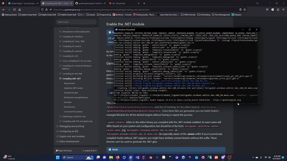This screenshot has height=161, width=287.
Task: Open the Time Management bookmark folder
Action: coord(221,15)
